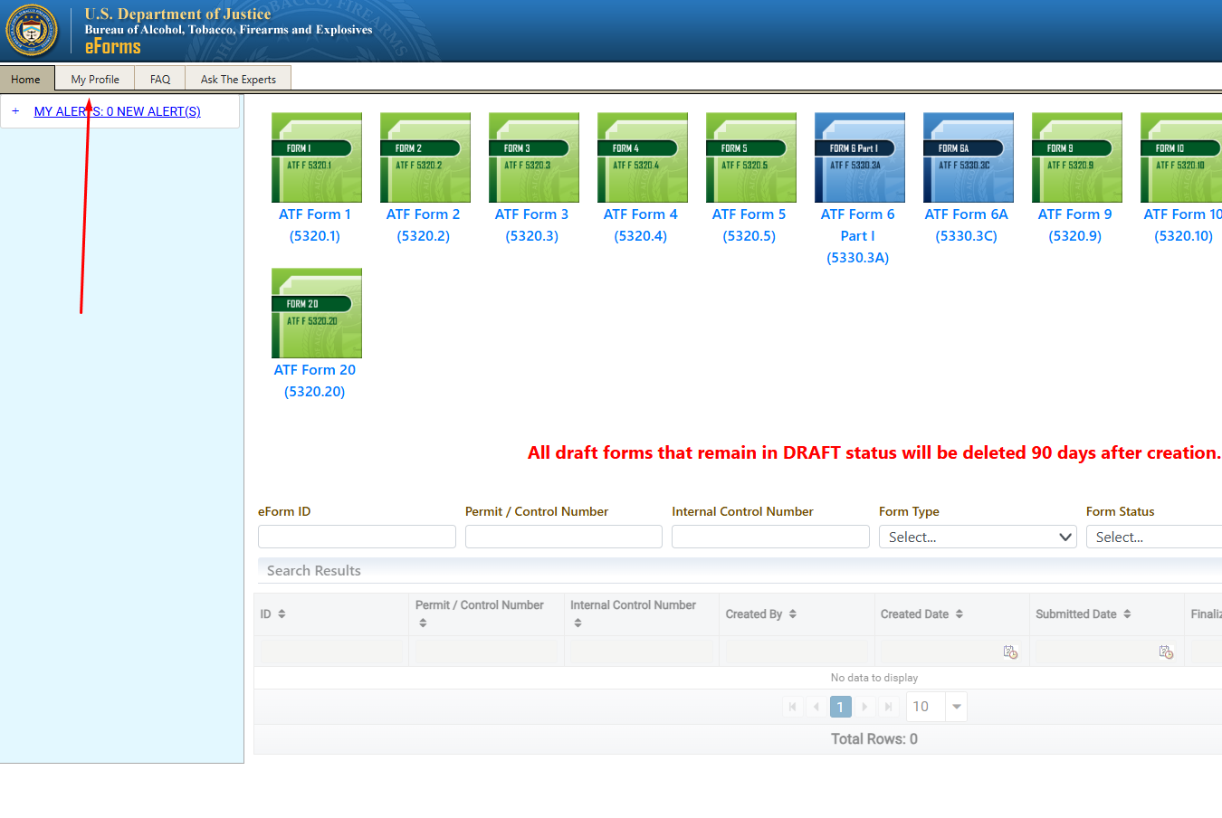
Task: Click the eForm ID input field
Action: pos(357,537)
